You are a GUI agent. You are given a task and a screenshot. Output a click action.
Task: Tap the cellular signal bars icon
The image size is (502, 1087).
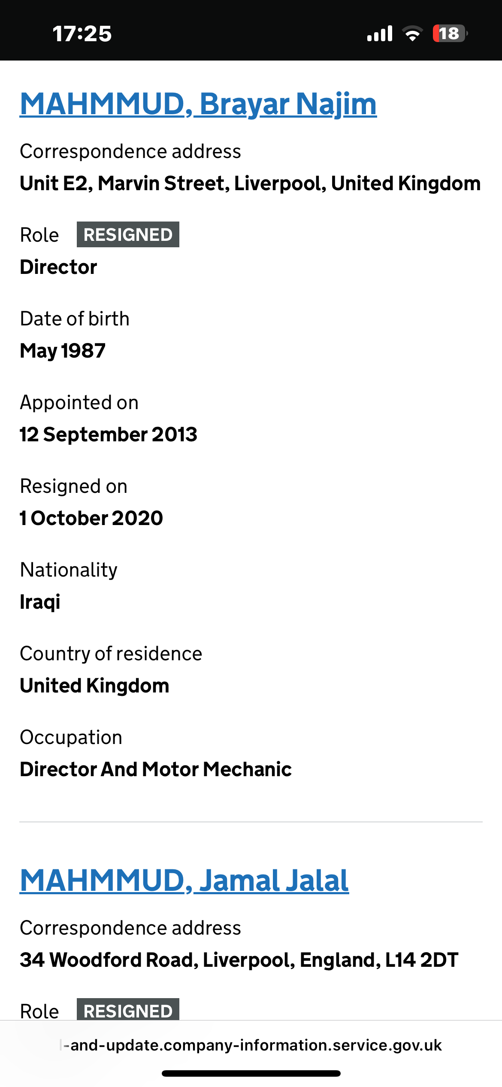[380, 33]
